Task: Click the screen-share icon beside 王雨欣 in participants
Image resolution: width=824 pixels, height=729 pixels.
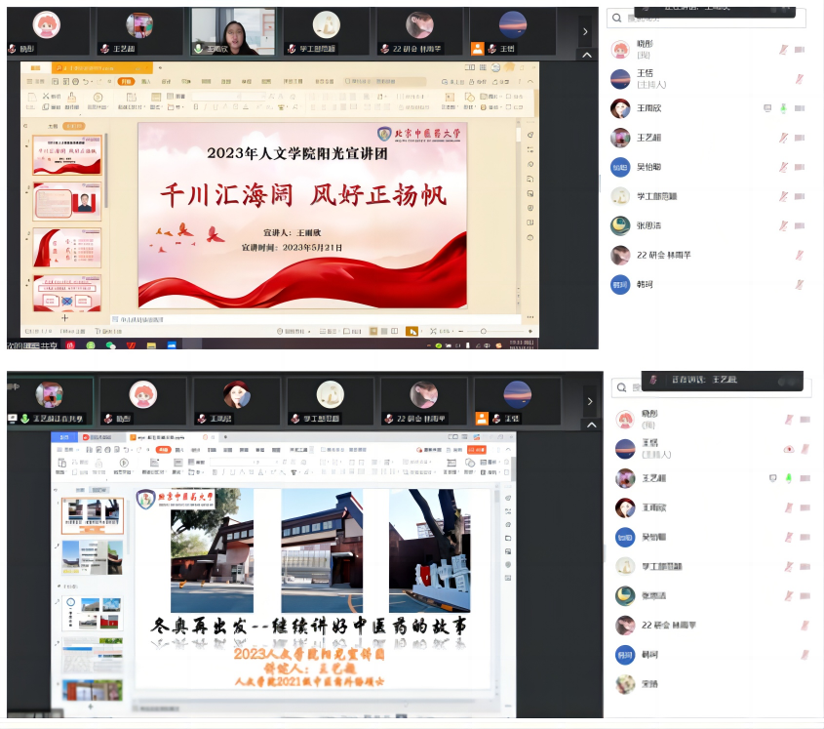Action: [x=768, y=108]
